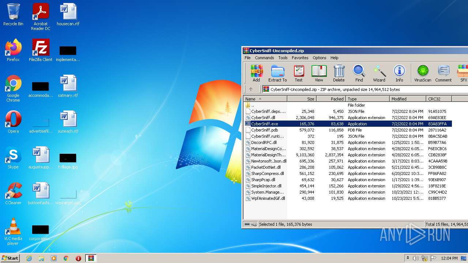Image resolution: width=468 pixels, height=263 pixels.
Task: Open Opera desktop shortcut
Action: coord(13,122)
